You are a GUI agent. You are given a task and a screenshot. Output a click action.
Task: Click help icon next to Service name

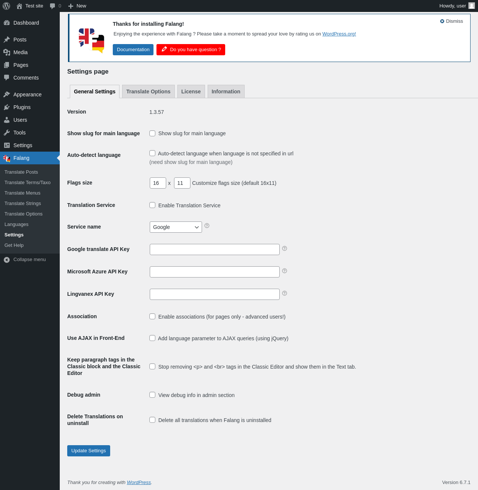(x=207, y=226)
